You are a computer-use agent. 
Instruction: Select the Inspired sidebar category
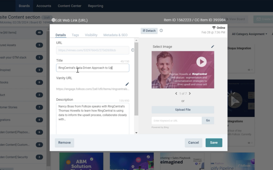23,70
